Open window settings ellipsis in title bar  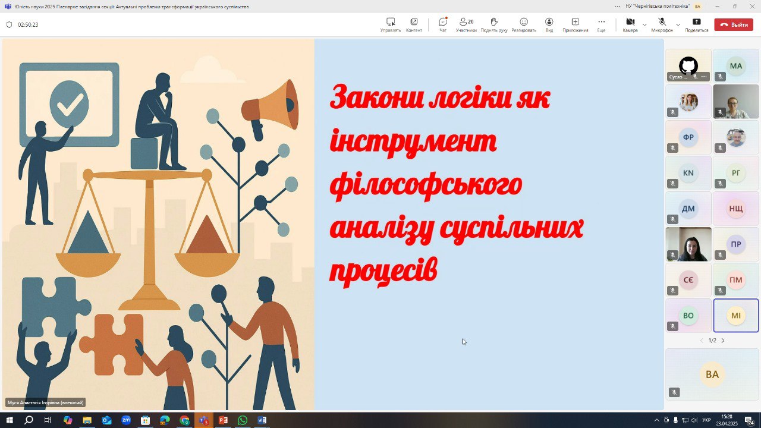617,6
